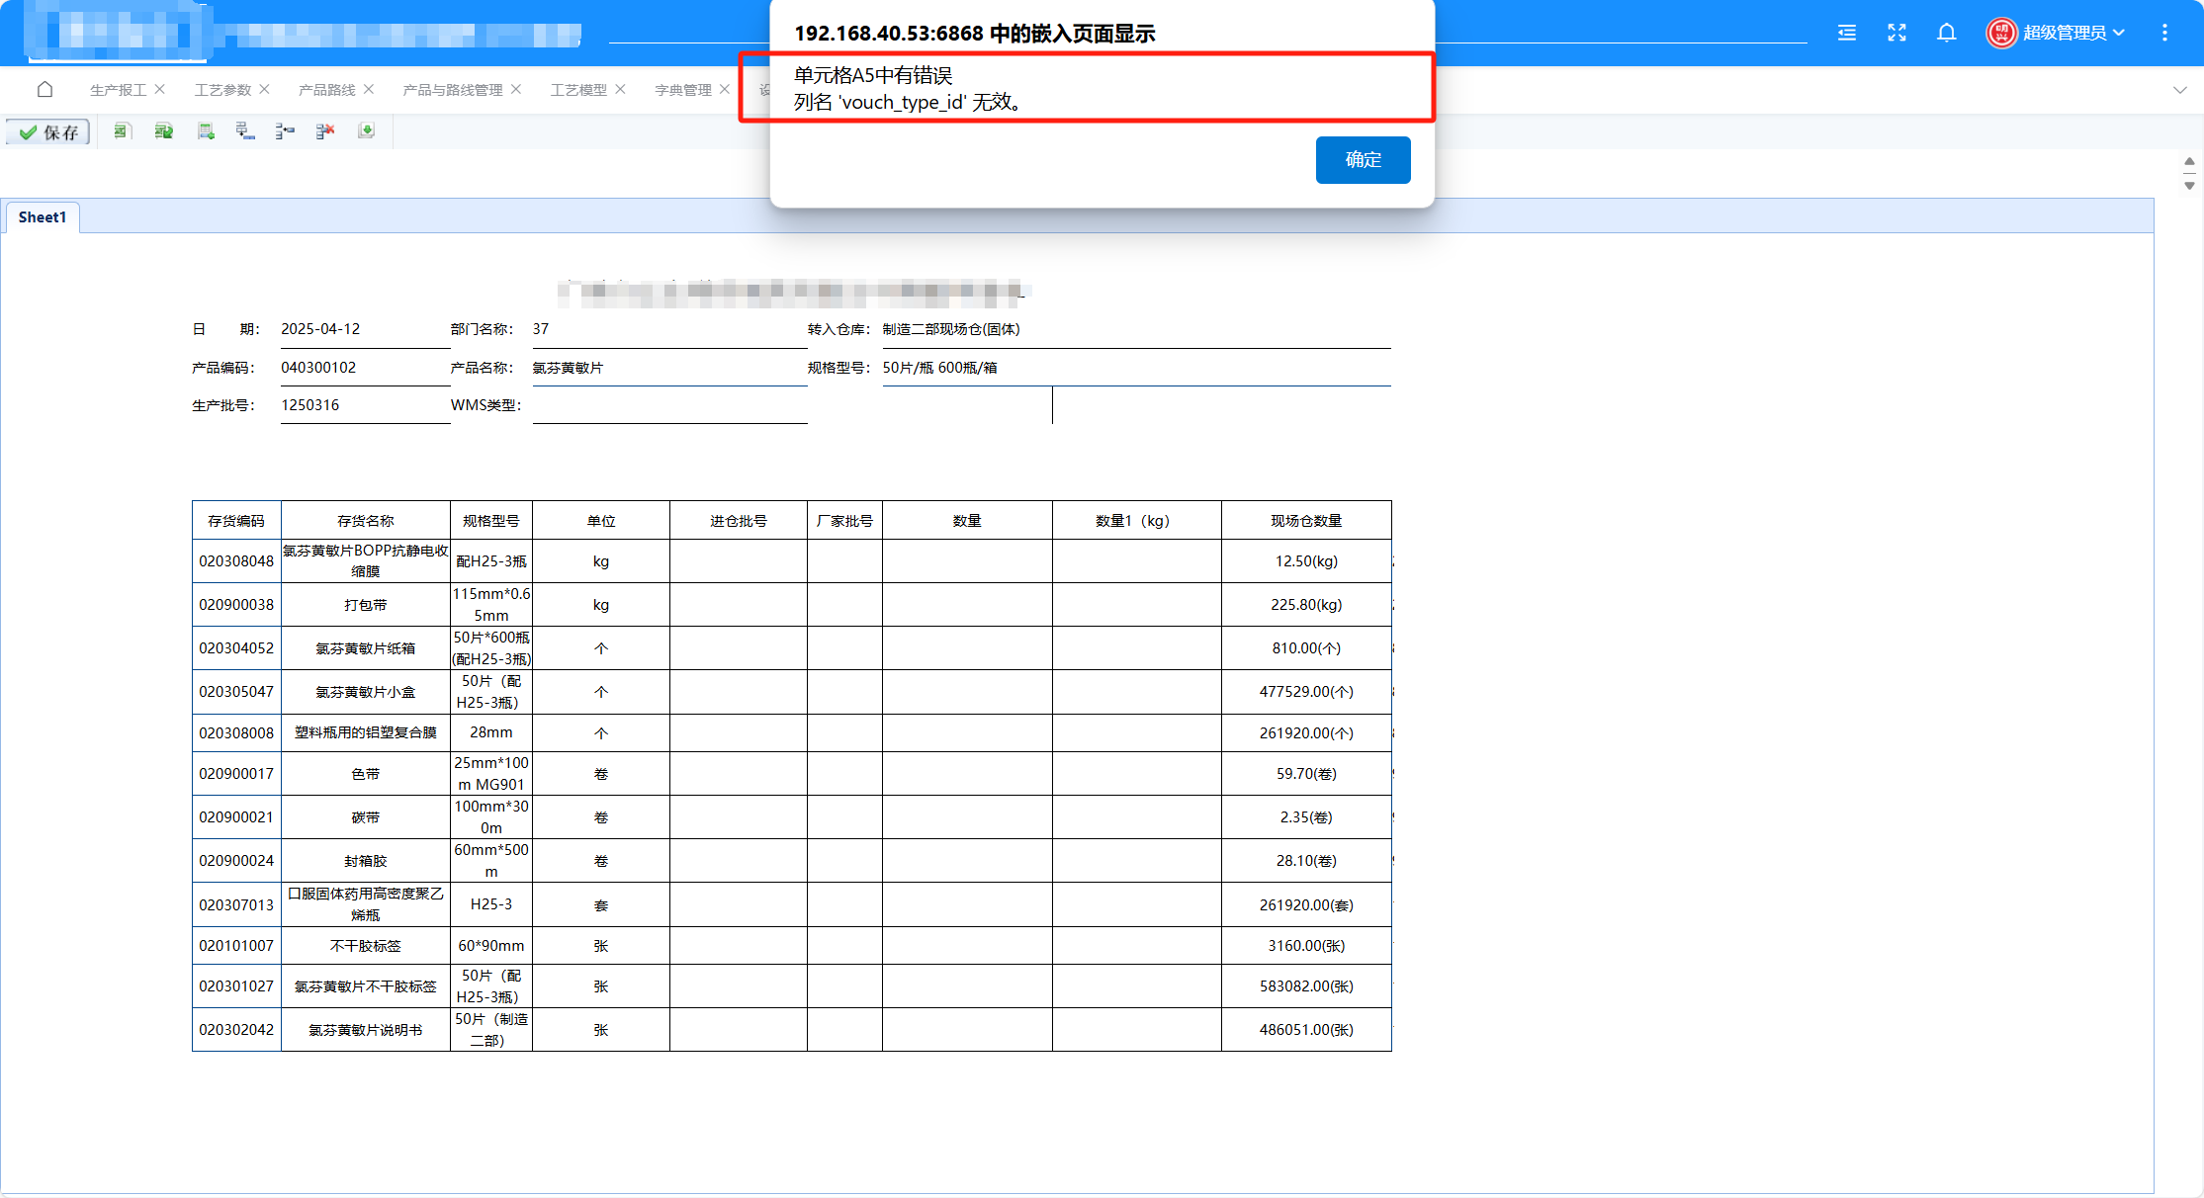Toggle fullscreen mode icon

(x=1896, y=33)
